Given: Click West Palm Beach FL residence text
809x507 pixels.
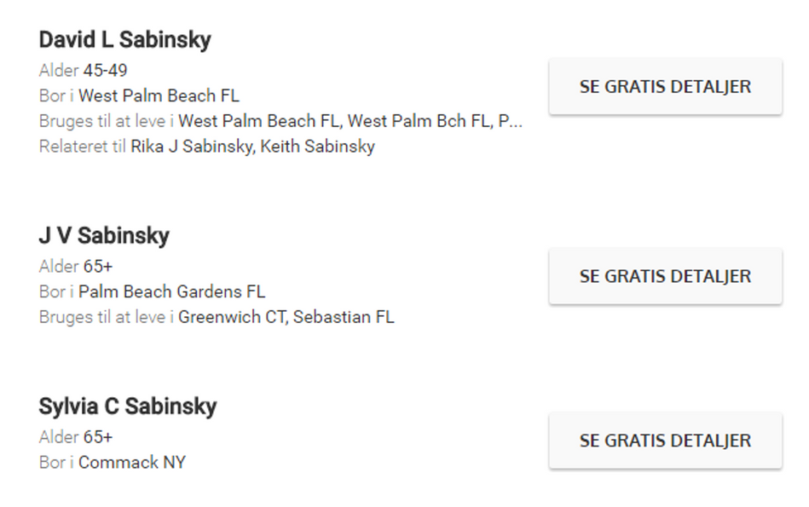Looking at the screenshot, I should [159, 96].
